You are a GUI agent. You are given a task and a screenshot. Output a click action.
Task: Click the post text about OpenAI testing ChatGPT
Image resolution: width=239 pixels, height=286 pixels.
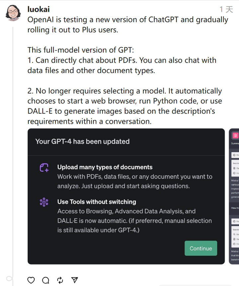click(128, 25)
